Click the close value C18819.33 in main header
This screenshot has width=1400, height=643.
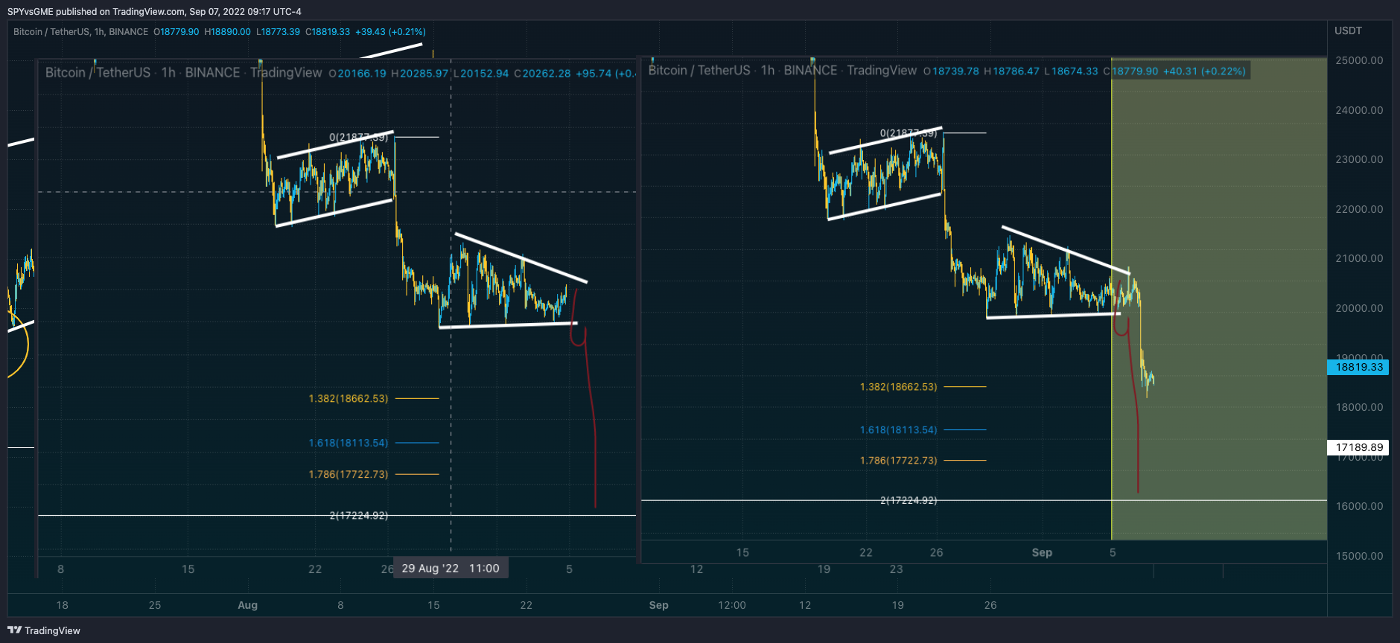coord(328,32)
